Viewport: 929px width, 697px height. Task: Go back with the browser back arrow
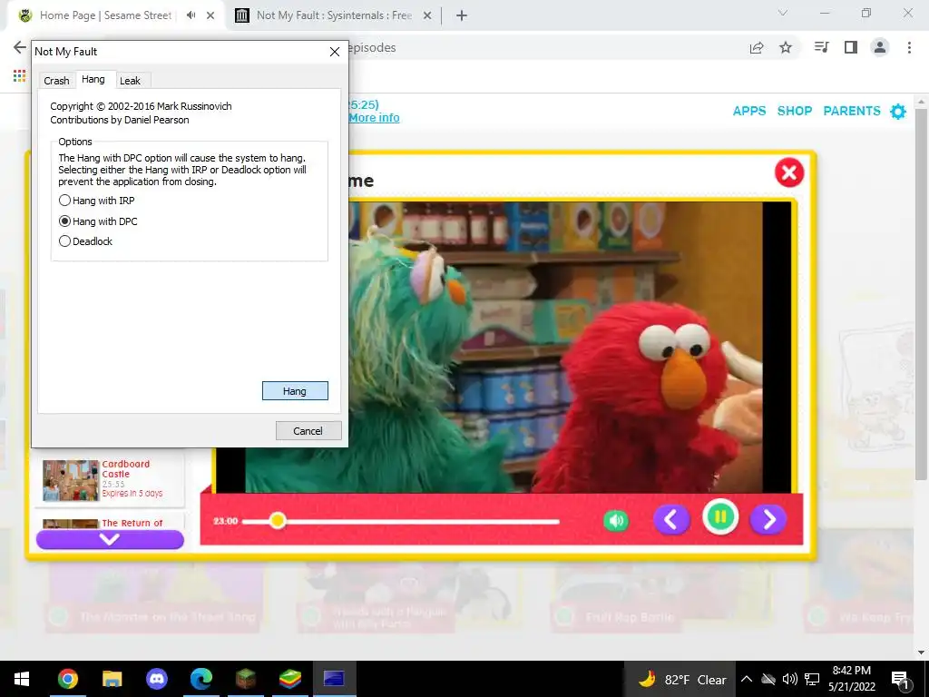(x=20, y=47)
